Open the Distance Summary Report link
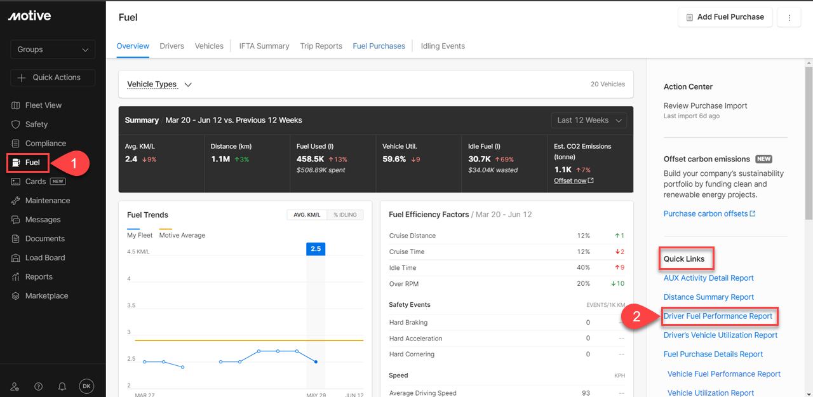The height and width of the screenshot is (397, 813). 709,297
